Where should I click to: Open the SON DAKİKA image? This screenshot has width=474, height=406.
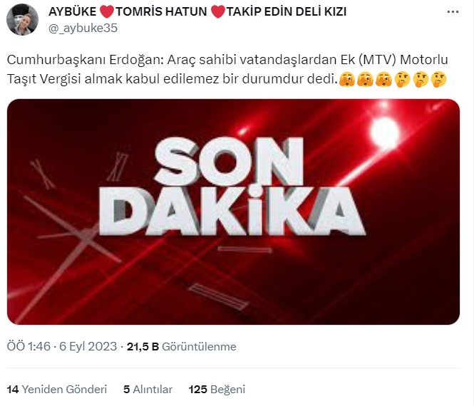[233, 212]
